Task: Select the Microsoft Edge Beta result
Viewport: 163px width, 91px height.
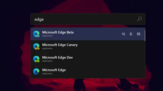Action: [x=88, y=34]
